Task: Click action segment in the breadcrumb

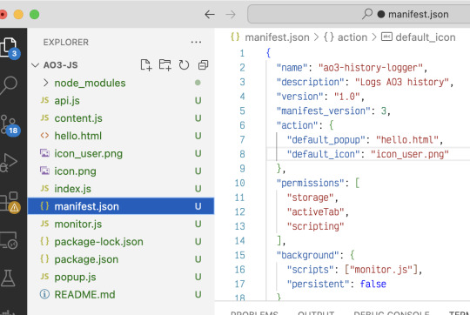Action: pyautogui.click(x=352, y=37)
